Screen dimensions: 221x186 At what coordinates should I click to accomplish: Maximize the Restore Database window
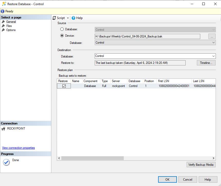pos(204,4)
